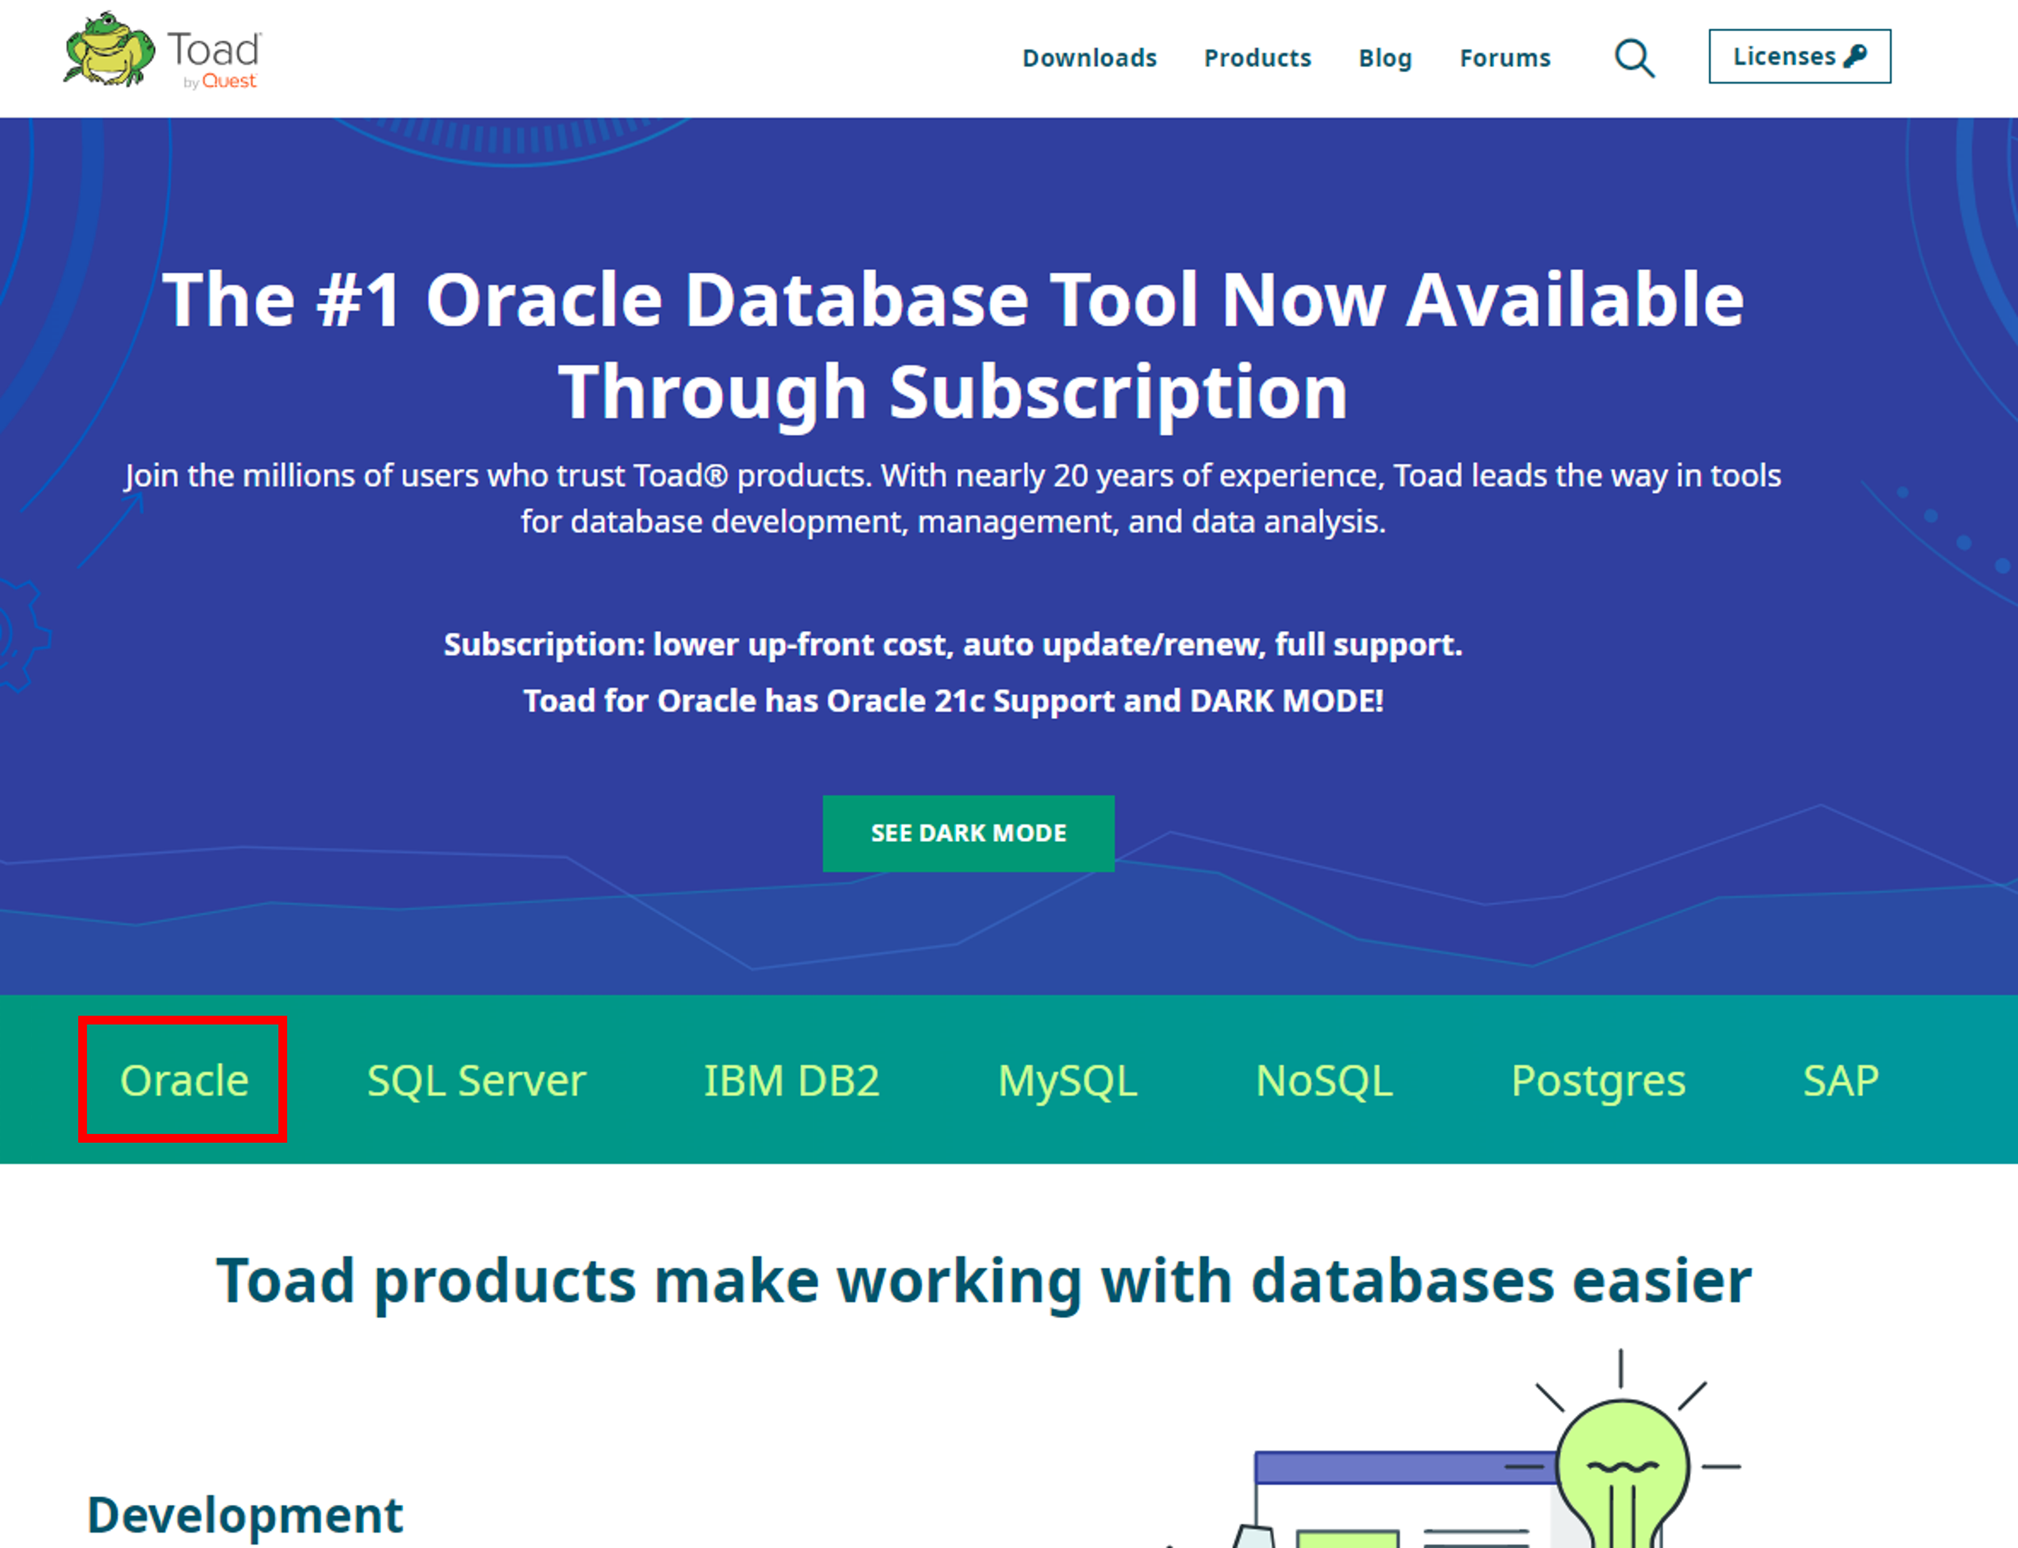2018x1548 pixels.
Task: Click the hero headline about Oracle subscription
Action: pyautogui.click(x=953, y=345)
